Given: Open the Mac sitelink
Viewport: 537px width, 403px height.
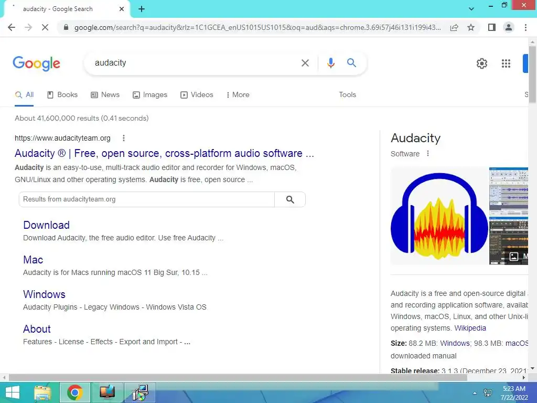Looking at the screenshot, I should (33, 260).
